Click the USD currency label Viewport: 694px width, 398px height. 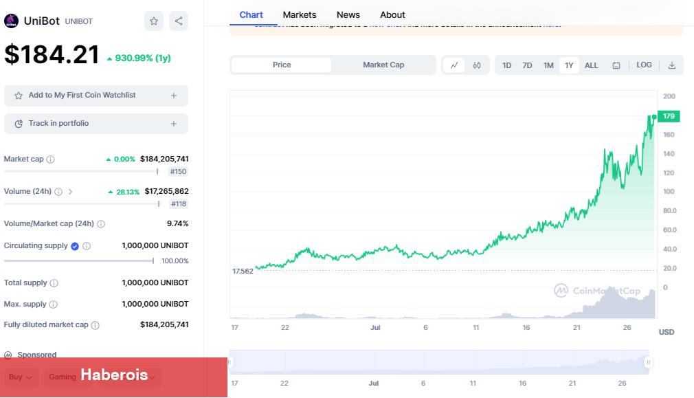[666, 332]
